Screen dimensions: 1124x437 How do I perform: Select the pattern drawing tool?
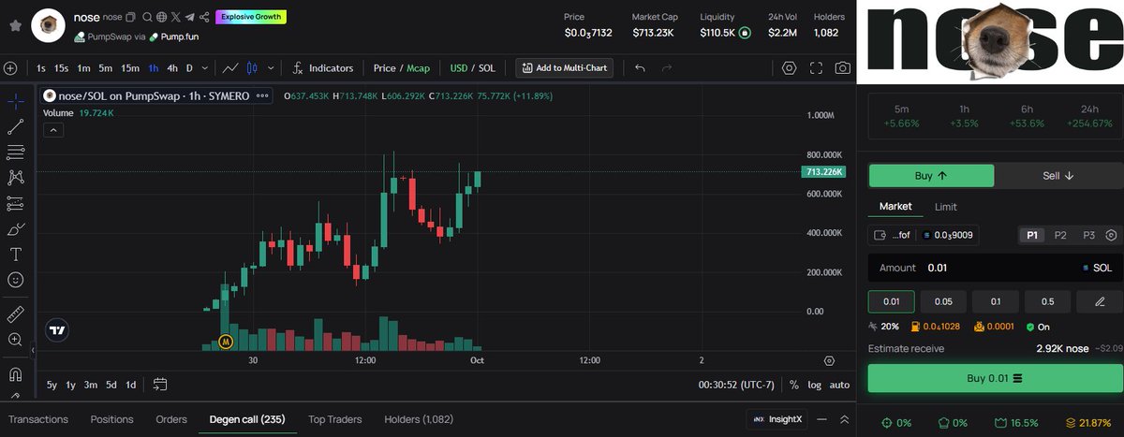(16, 177)
